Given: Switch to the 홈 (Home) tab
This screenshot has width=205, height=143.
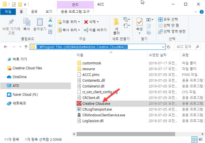Looking at the screenshot, I should 21,12.
